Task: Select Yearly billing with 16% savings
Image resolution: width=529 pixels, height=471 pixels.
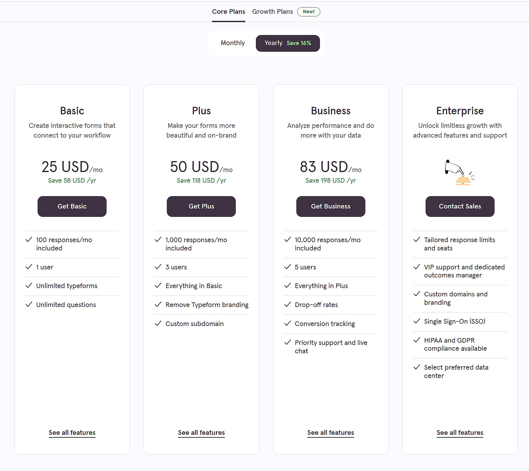Action: [x=287, y=43]
